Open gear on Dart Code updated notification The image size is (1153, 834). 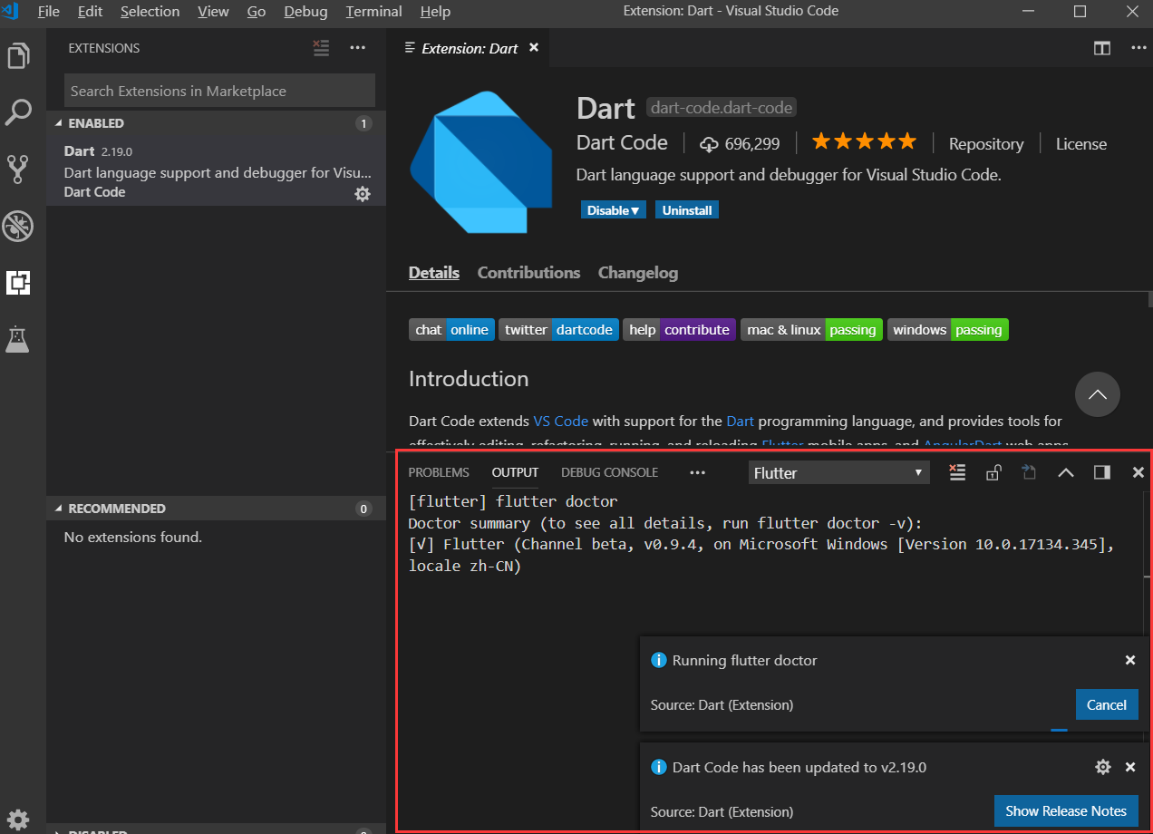coord(1103,767)
